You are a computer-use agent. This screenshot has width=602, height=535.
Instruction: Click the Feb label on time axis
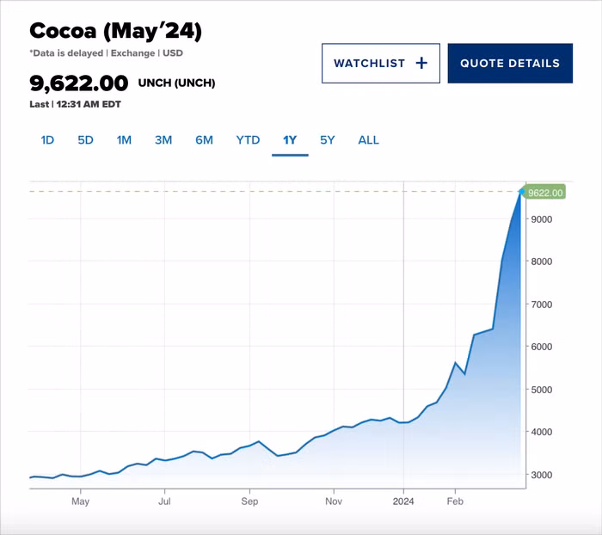point(455,501)
